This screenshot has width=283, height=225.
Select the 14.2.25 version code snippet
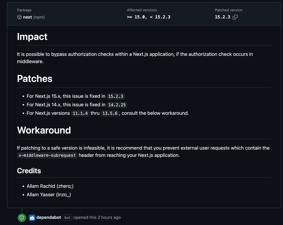[117, 105]
